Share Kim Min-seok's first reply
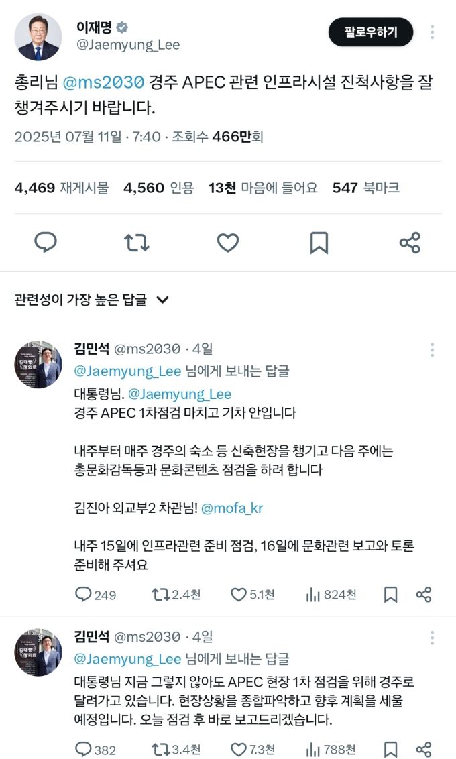Screen dimensions: 456x759 click(x=422, y=593)
